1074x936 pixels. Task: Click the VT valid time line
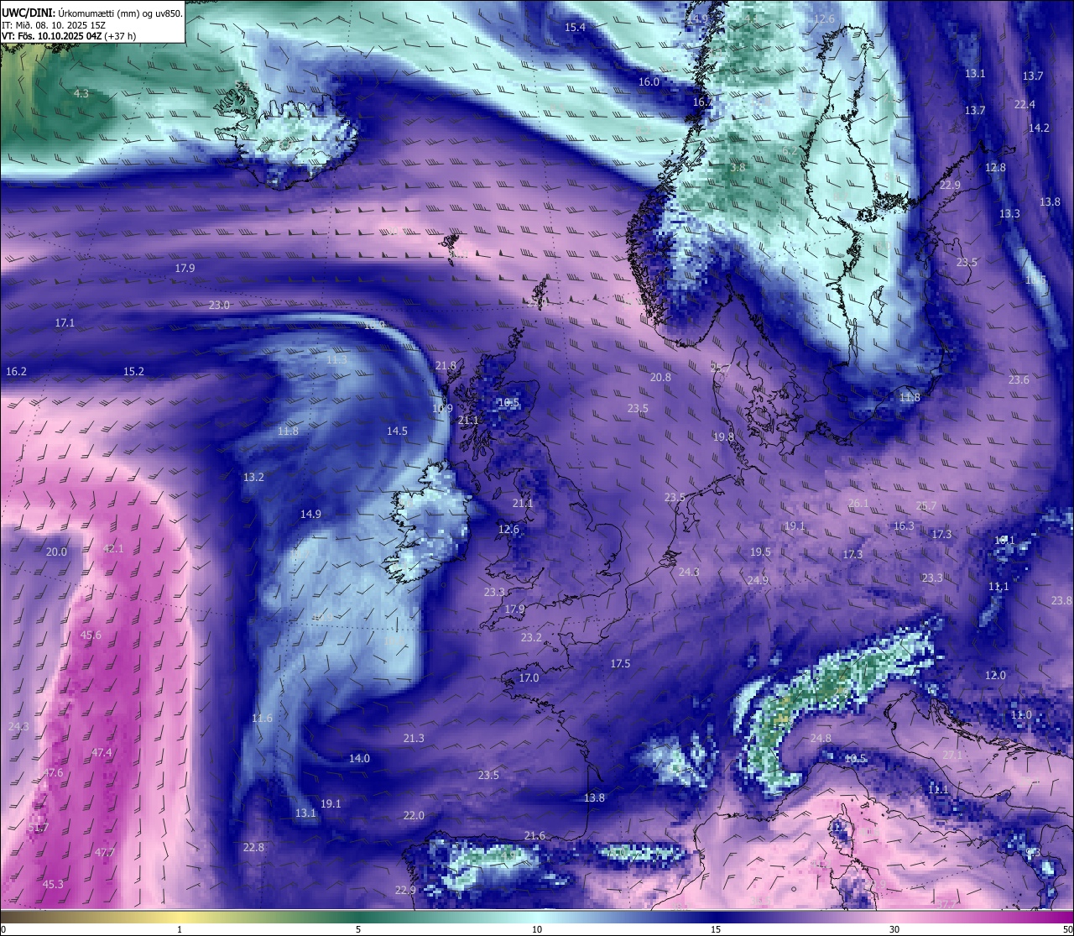[x=69, y=36]
